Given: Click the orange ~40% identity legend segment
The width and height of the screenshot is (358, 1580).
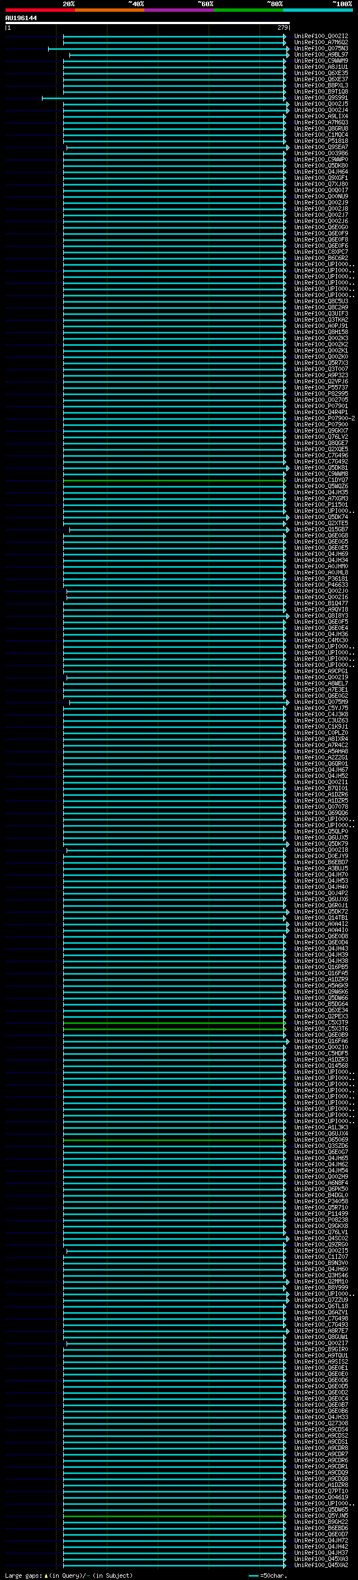Looking at the screenshot, I should coord(110,10).
